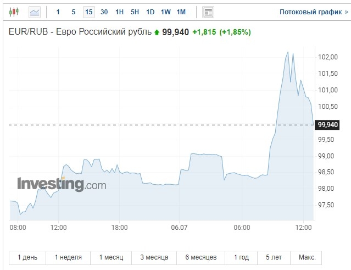Select the 5H interval
The height and width of the screenshot is (270, 351).
[x=135, y=12]
